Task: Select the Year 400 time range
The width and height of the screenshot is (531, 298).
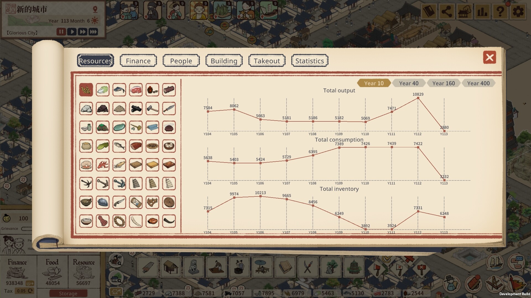Action: coord(479,83)
